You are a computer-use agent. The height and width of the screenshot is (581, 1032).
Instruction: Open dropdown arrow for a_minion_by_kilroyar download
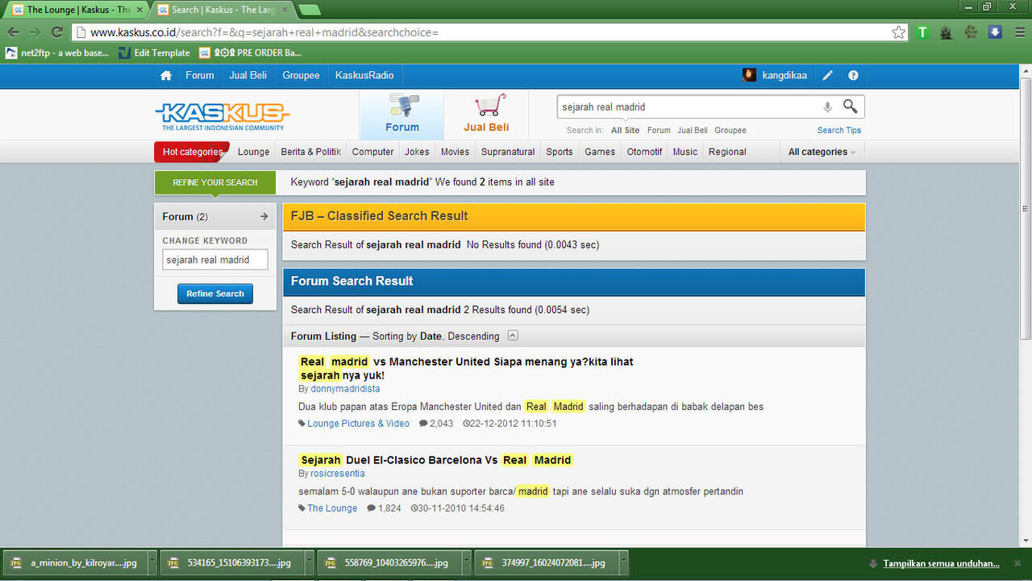tap(151, 562)
